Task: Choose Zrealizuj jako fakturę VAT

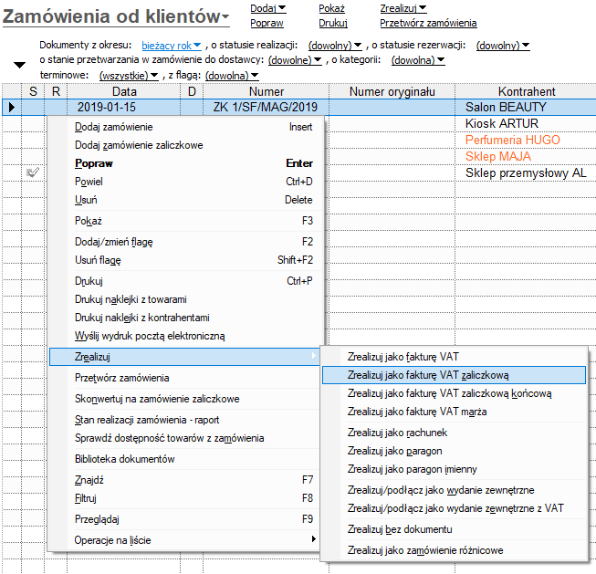Action: click(454, 357)
